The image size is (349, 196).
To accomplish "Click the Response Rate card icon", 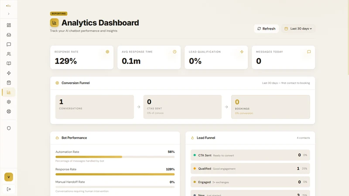I will tap(107, 52).
